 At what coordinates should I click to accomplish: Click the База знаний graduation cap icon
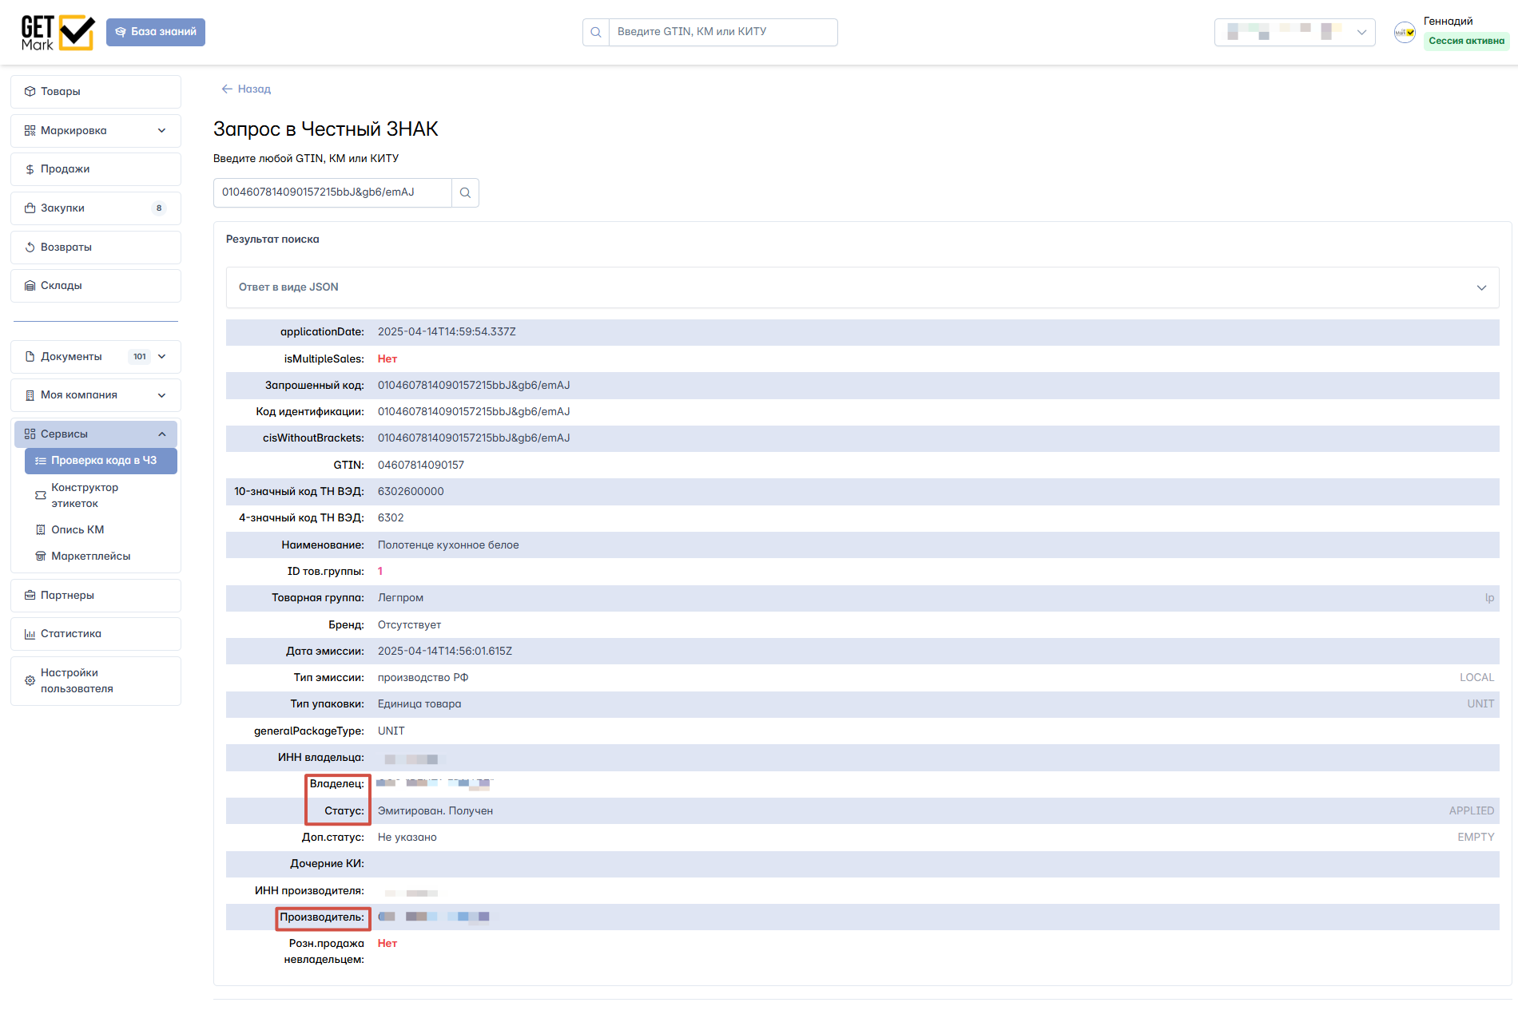[x=121, y=32]
